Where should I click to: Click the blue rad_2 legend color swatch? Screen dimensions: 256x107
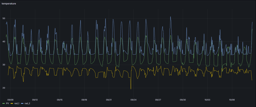[x=23, y=104]
